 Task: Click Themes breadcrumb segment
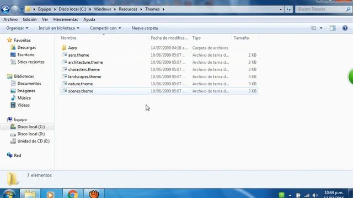pyautogui.click(x=152, y=9)
